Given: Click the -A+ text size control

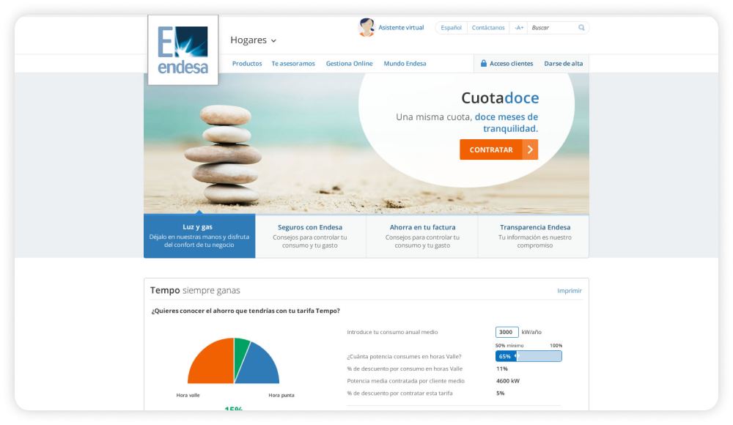Looking at the screenshot, I should (x=519, y=28).
